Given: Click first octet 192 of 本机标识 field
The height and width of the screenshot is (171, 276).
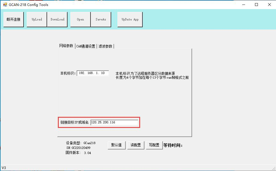Looking at the screenshot, I should pos(82,73).
